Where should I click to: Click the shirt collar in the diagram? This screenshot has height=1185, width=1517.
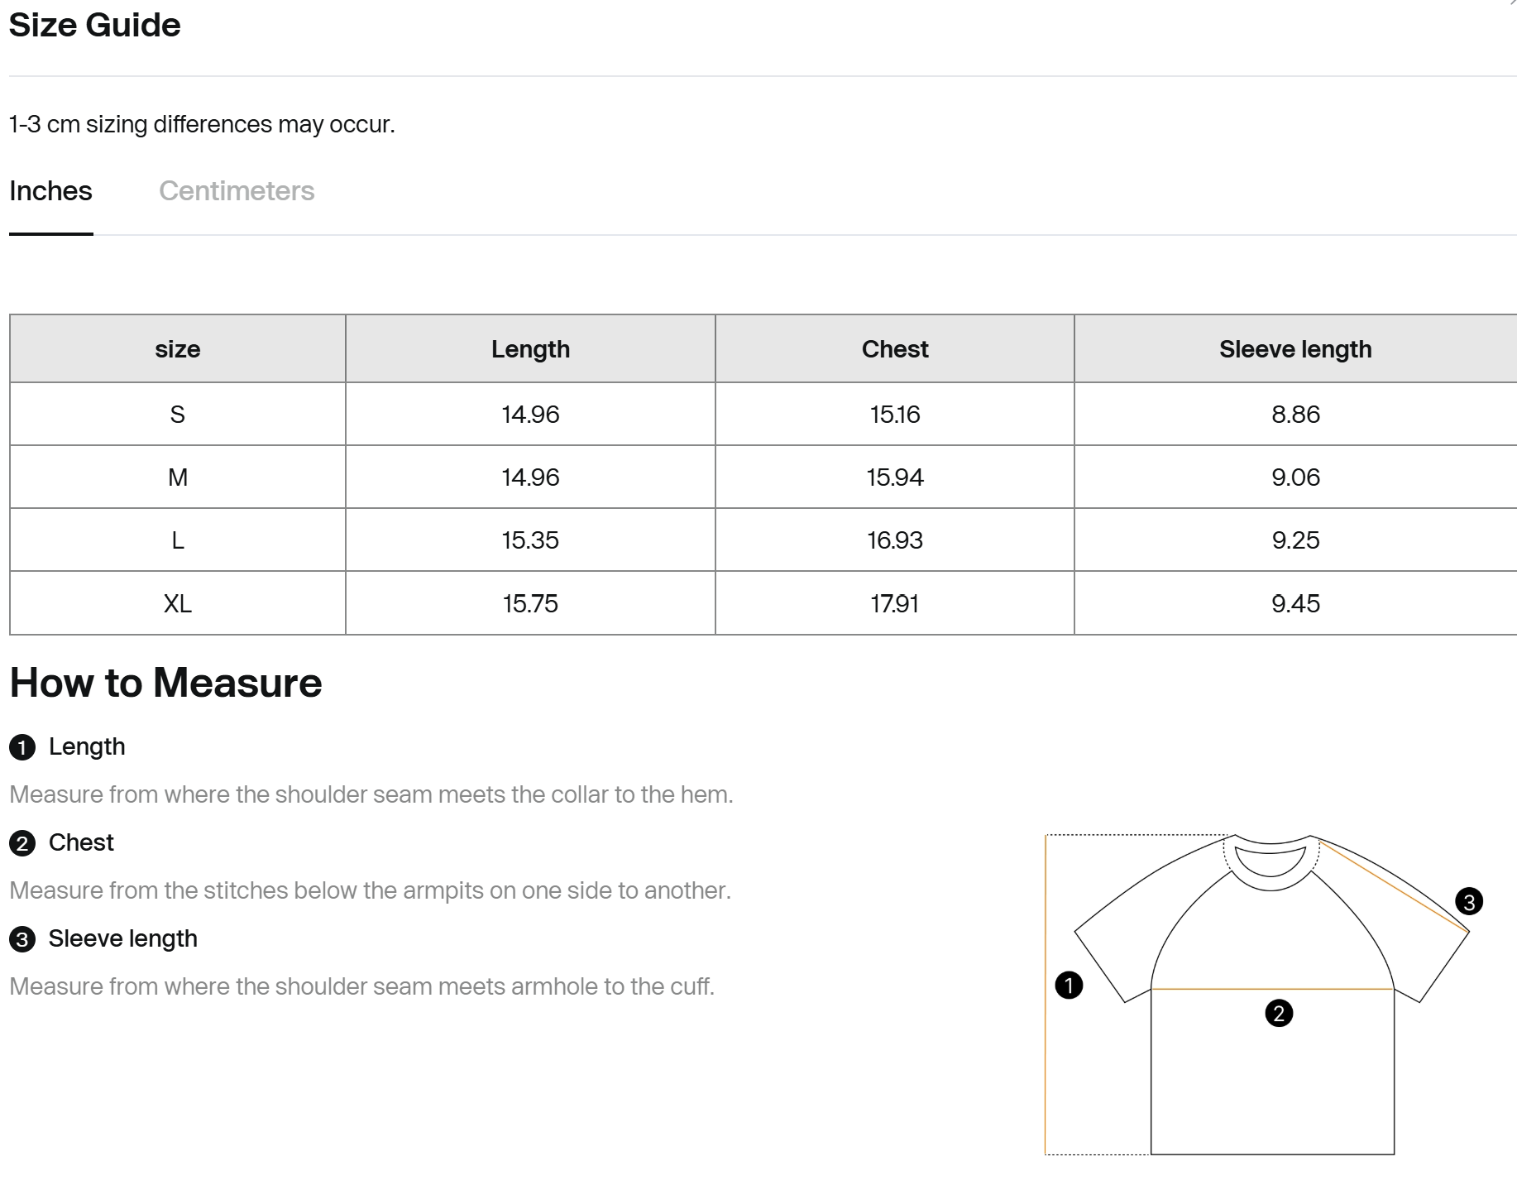tap(1271, 862)
